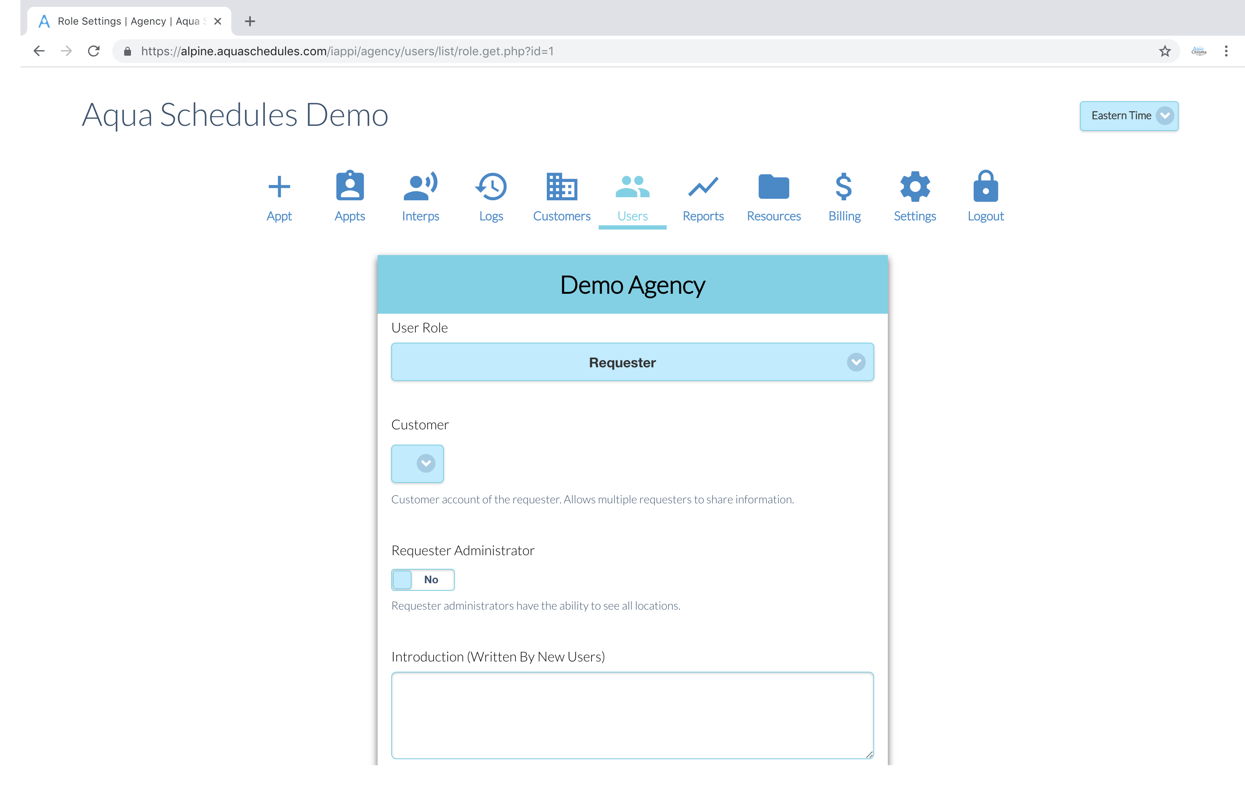Screen dimensions: 1245x789
Task: Click the Introduction textarea resize handle
Action: pos(869,755)
